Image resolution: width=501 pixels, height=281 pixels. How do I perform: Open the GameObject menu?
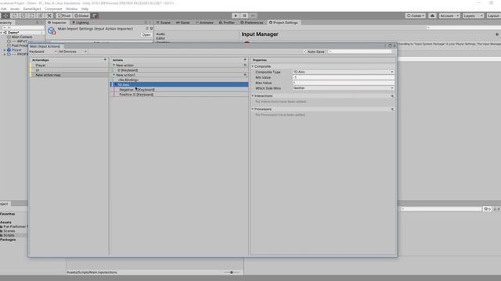click(32, 9)
